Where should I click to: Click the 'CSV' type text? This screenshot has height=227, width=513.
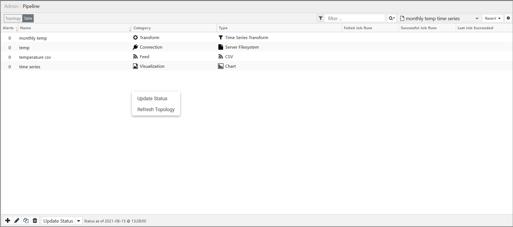click(229, 57)
